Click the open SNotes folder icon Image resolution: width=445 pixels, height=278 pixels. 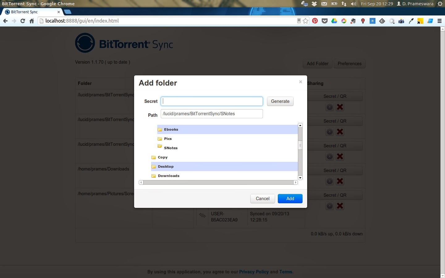(160, 146)
